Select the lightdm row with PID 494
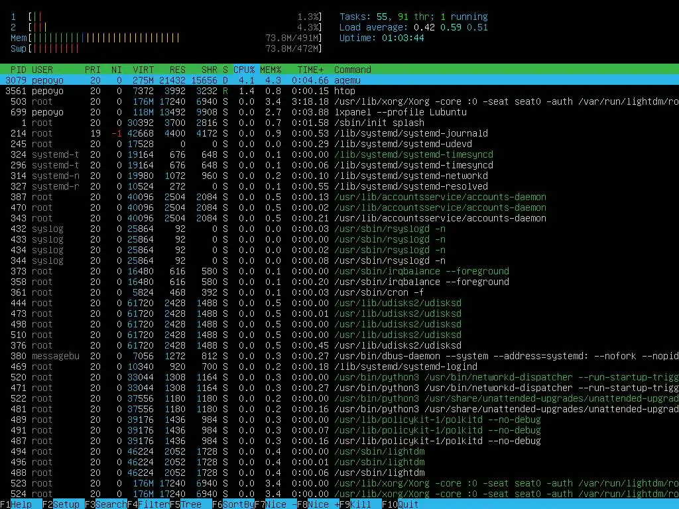The width and height of the screenshot is (679, 509). pos(339,451)
